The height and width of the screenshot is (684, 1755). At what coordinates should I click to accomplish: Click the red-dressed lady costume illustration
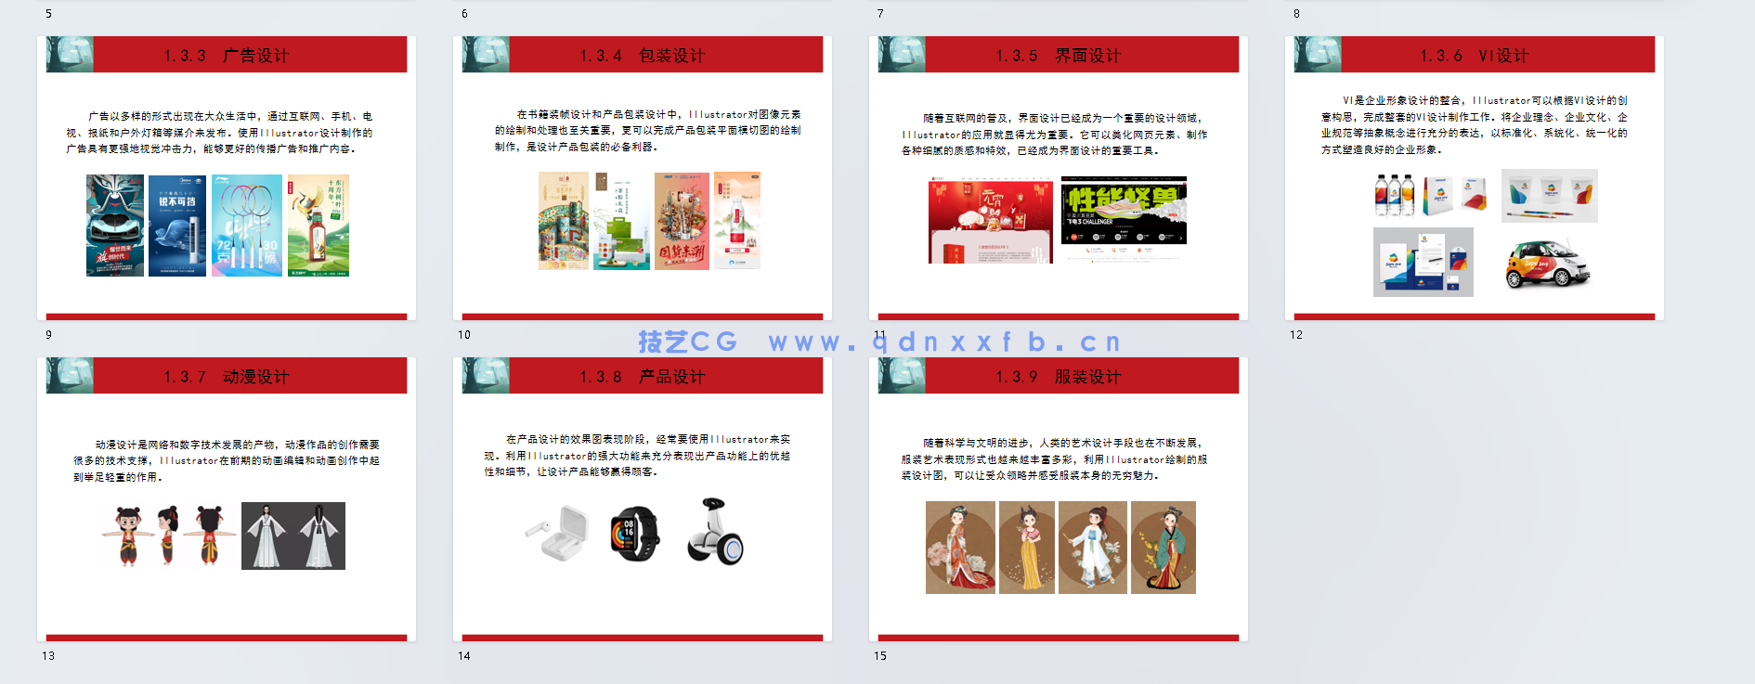960,548
